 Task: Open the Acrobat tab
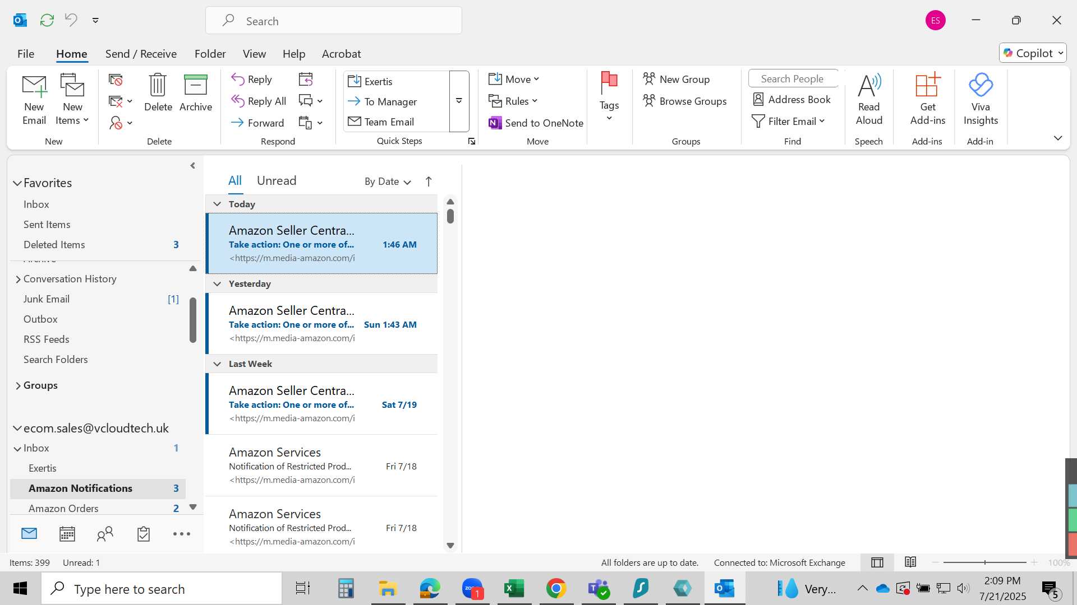click(341, 54)
